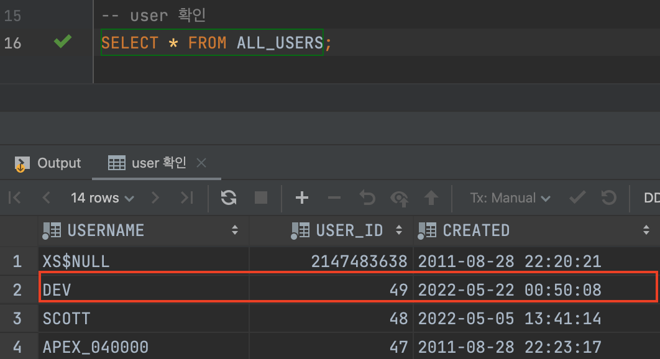This screenshot has width=660, height=359.
Task: Select row number 2 header
Action: point(17,290)
